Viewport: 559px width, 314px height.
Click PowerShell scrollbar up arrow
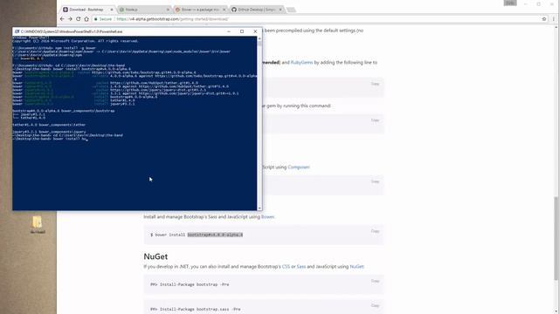click(259, 38)
